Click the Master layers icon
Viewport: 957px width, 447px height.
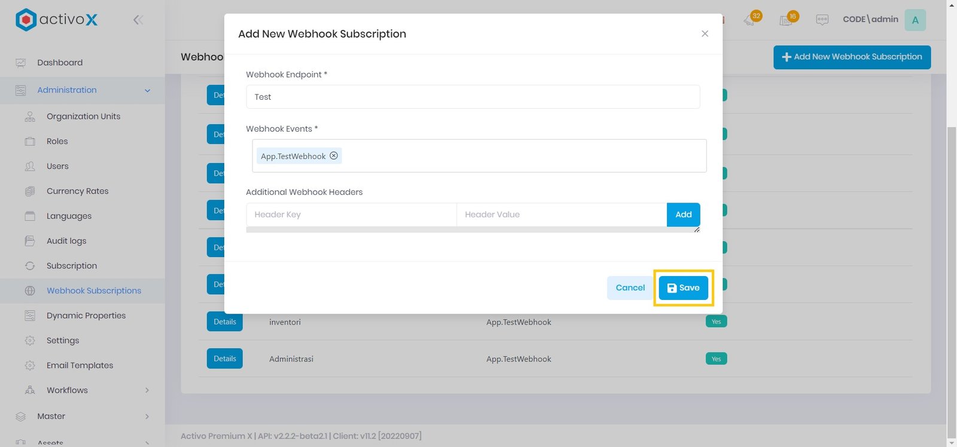[21, 417]
